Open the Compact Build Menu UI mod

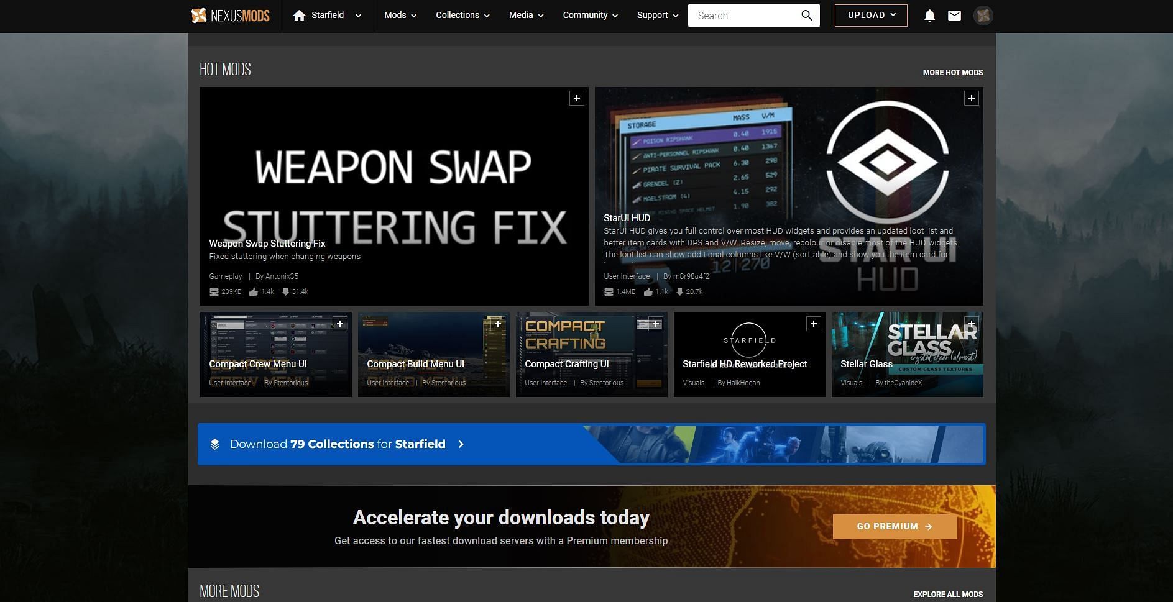415,364
